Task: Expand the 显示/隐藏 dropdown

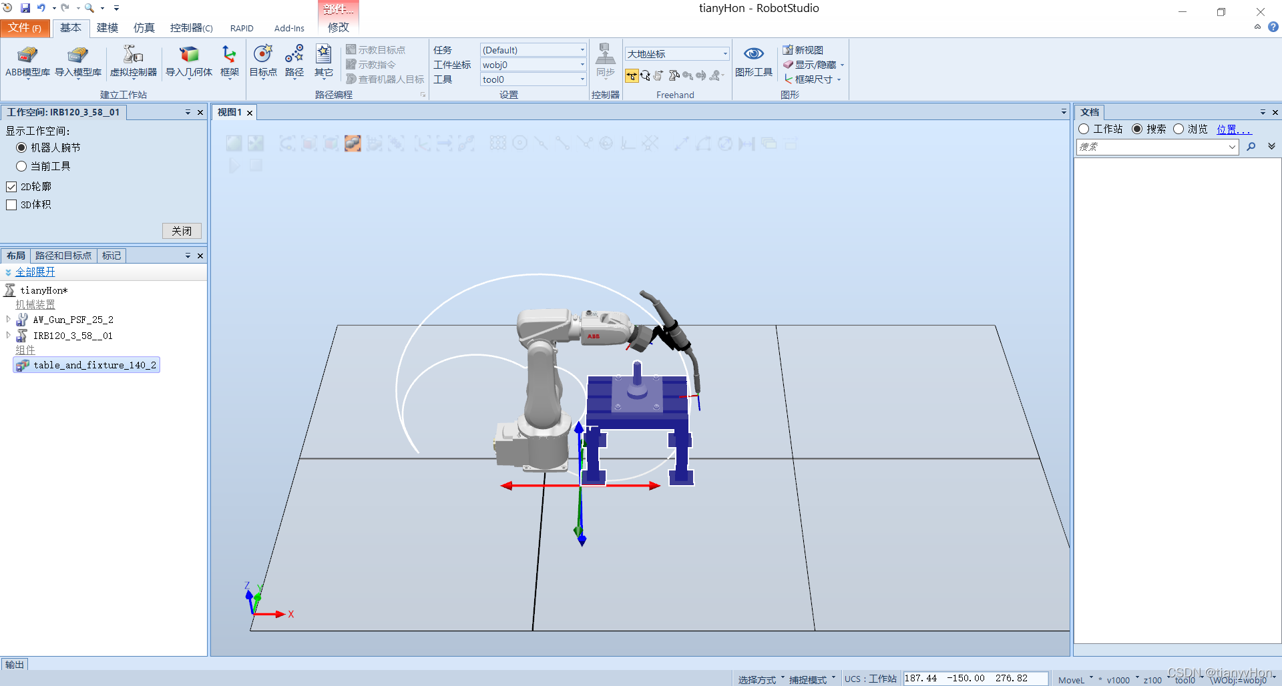Action: (843, 65)
